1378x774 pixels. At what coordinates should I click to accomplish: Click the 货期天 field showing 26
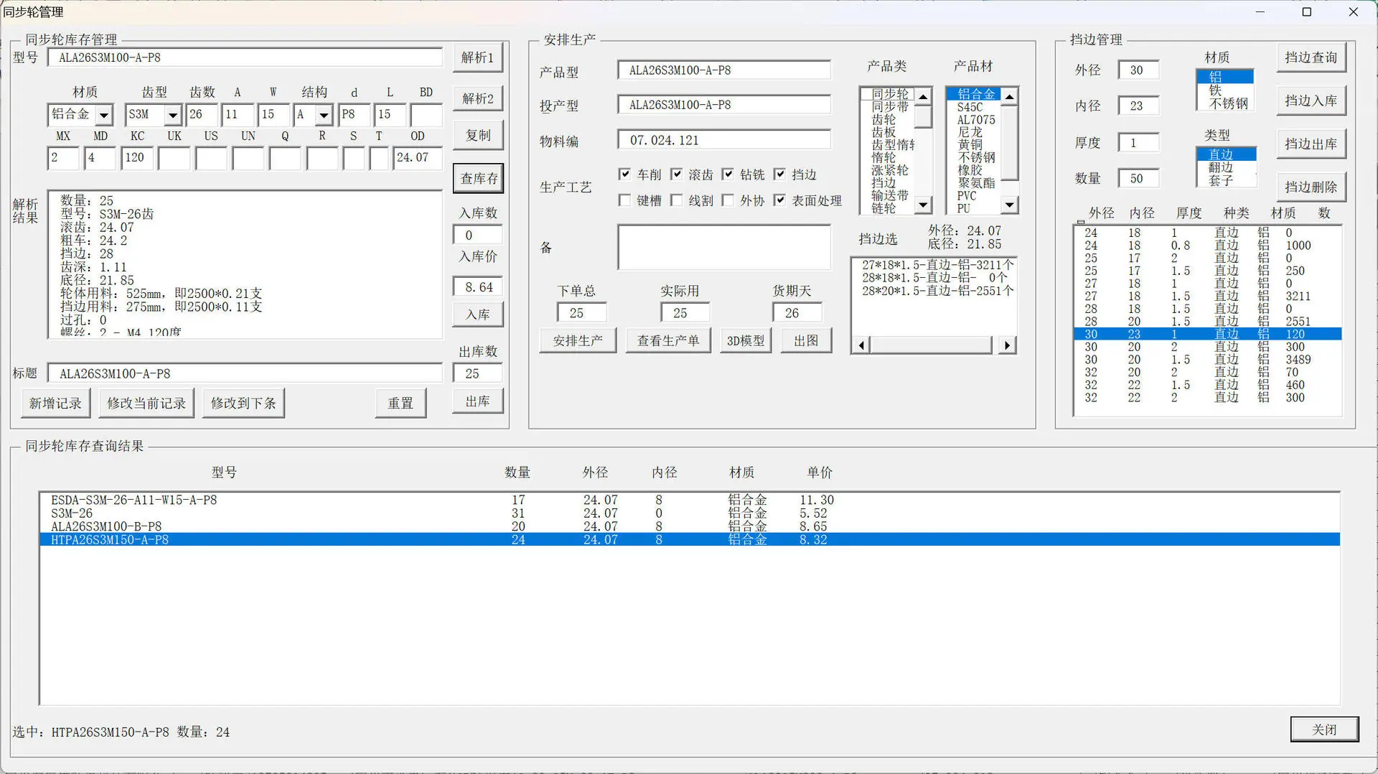click(x=797, y=313)
